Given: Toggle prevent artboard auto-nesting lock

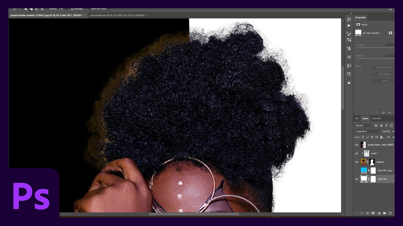Looking at the screenshot, I should click(x=377, y=137).
